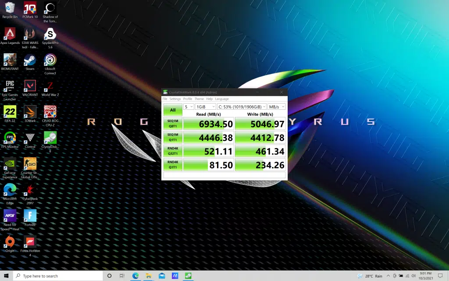Screen dimensions: 449x281
Task: Open File Explorer from the taskbar
Action: point(149,276)
